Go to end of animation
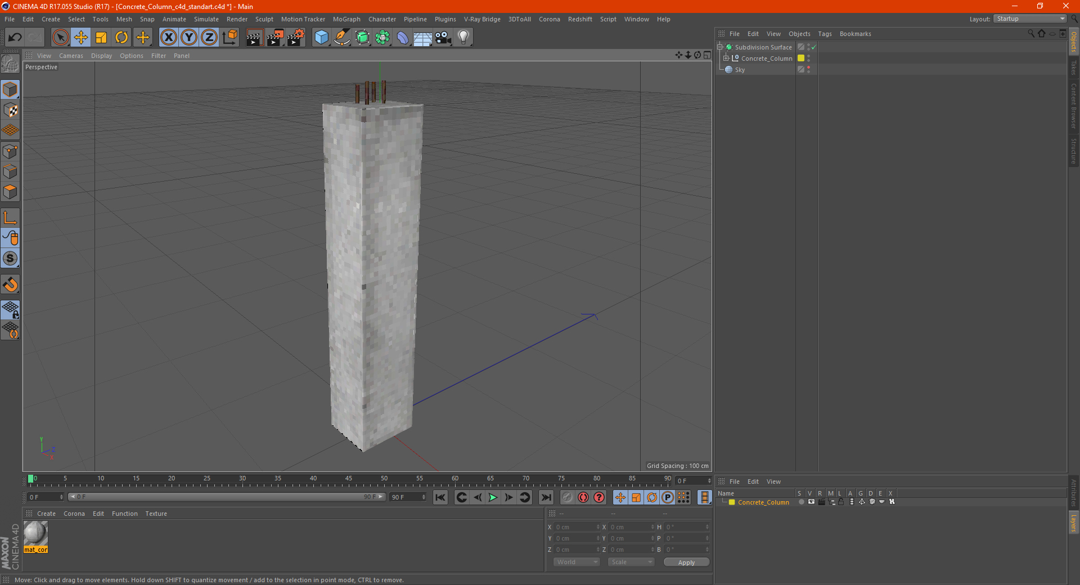 546,497
